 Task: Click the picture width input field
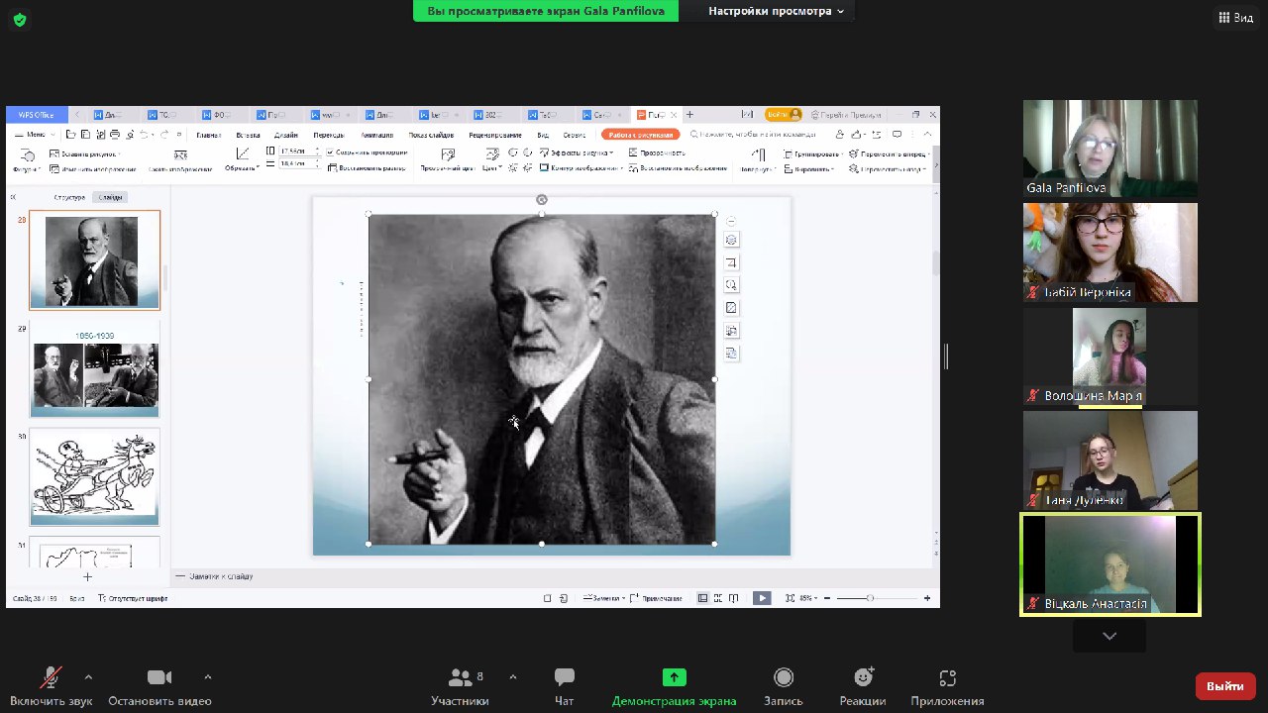coord(296,164)
